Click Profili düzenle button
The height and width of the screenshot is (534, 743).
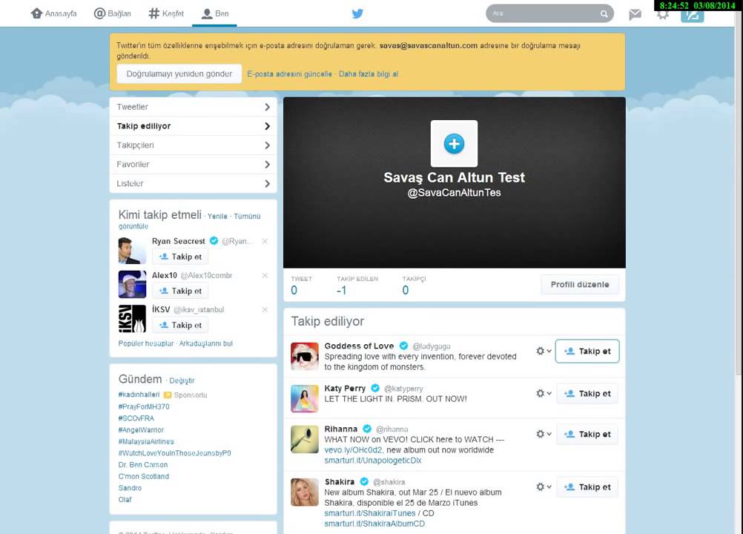pyautogui.click(x=580, y=284)
